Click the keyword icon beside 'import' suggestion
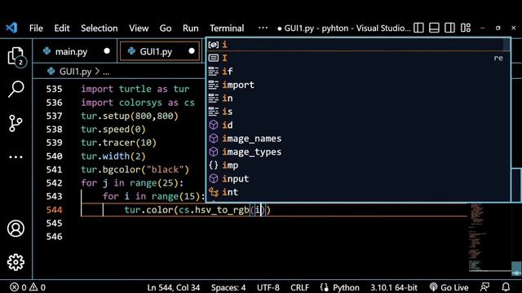522x293 pixels. (214, 85)
